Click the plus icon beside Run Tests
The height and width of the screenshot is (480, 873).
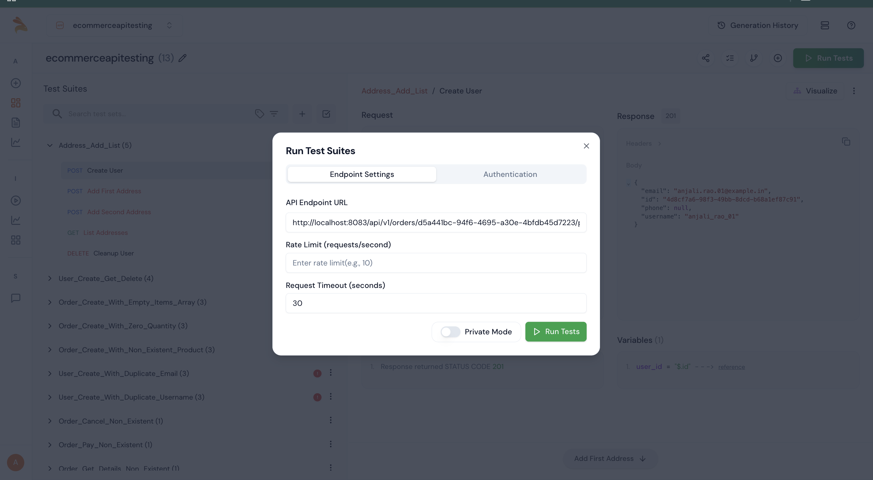tap(777, 58)
